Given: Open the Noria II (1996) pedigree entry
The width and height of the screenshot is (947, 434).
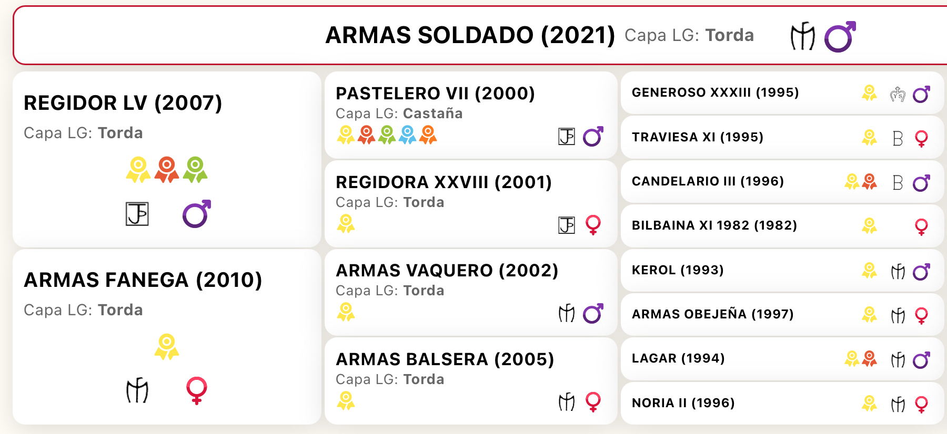Looking at the screenshot, I should pos(683,403).
